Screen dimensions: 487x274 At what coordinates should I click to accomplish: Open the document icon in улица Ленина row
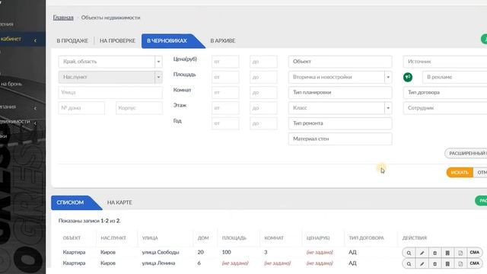click(460, 264)
